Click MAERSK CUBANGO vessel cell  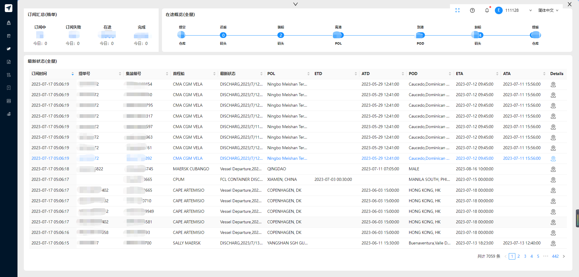(x=191, y=169)
